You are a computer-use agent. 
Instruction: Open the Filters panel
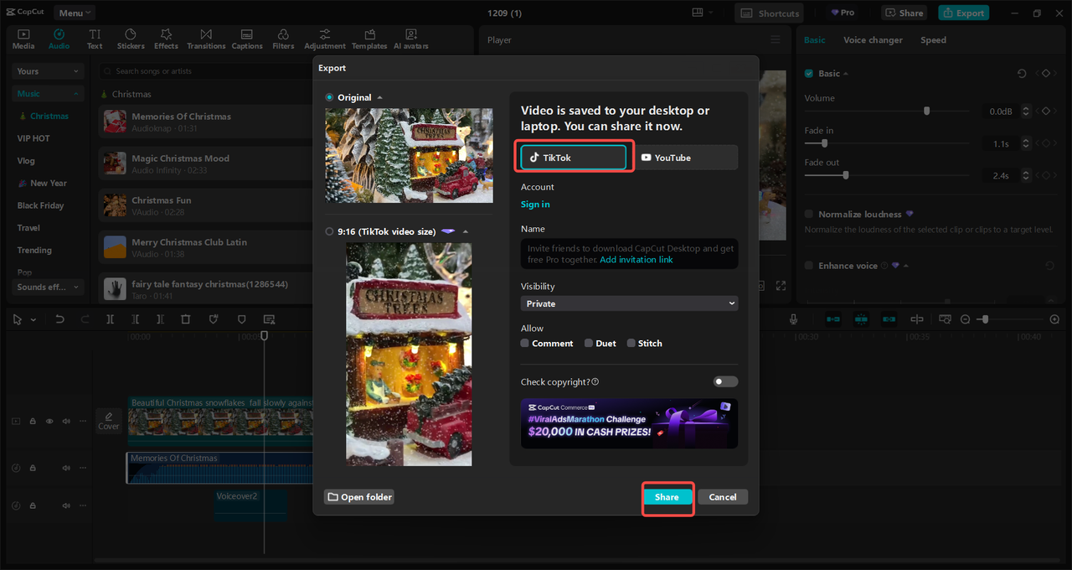[283, 39]
